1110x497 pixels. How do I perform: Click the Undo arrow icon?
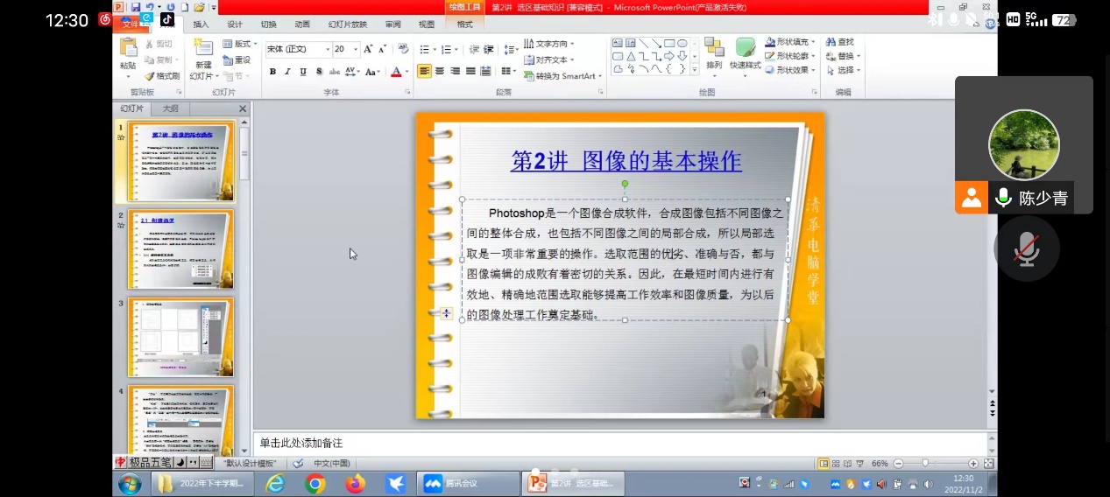point(148,7)
